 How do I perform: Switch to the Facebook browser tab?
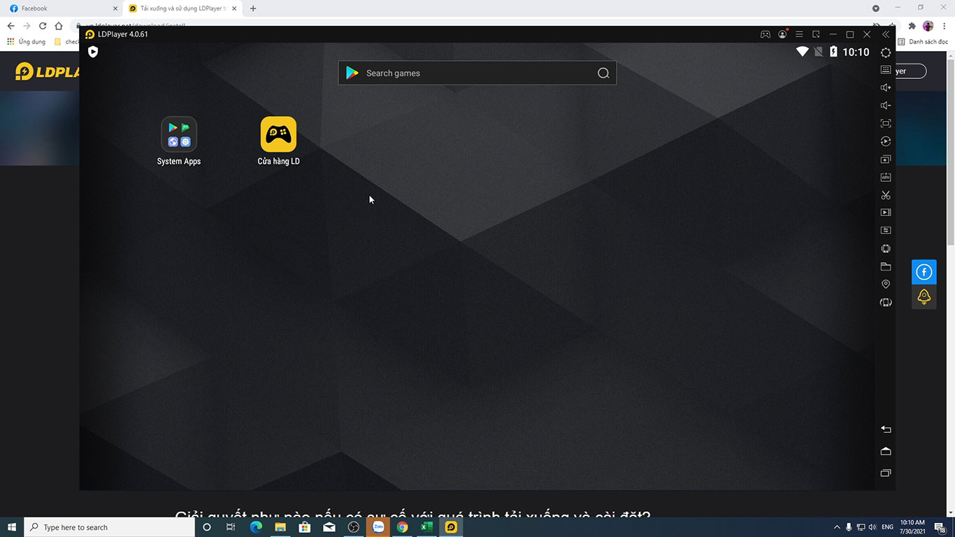coord(63,8)
